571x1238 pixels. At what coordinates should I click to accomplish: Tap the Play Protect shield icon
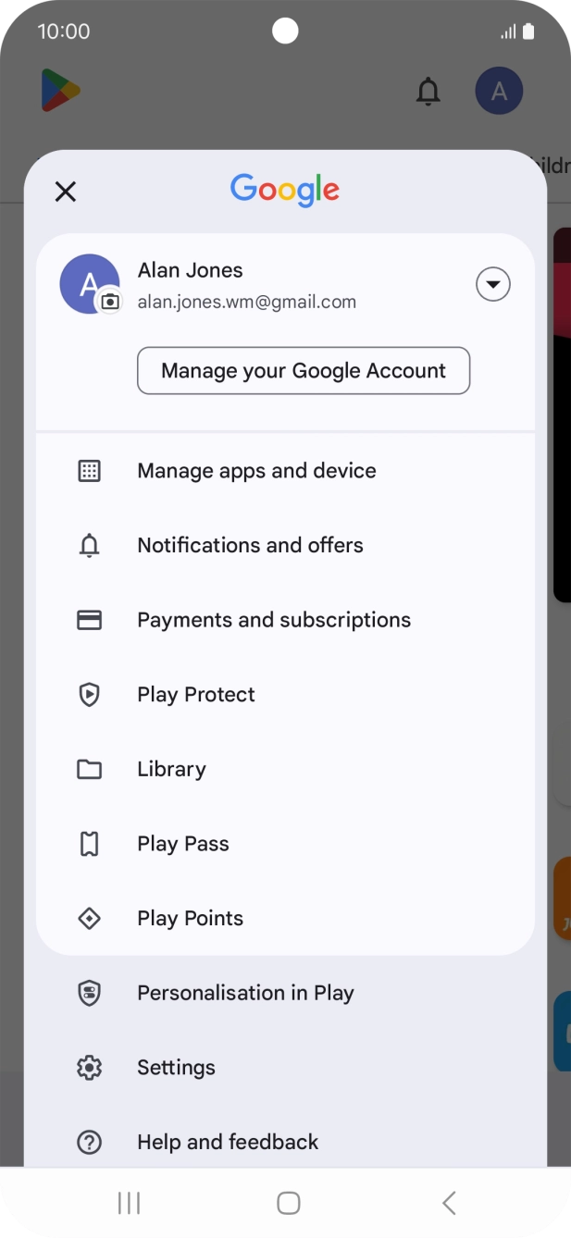[89, 695]
